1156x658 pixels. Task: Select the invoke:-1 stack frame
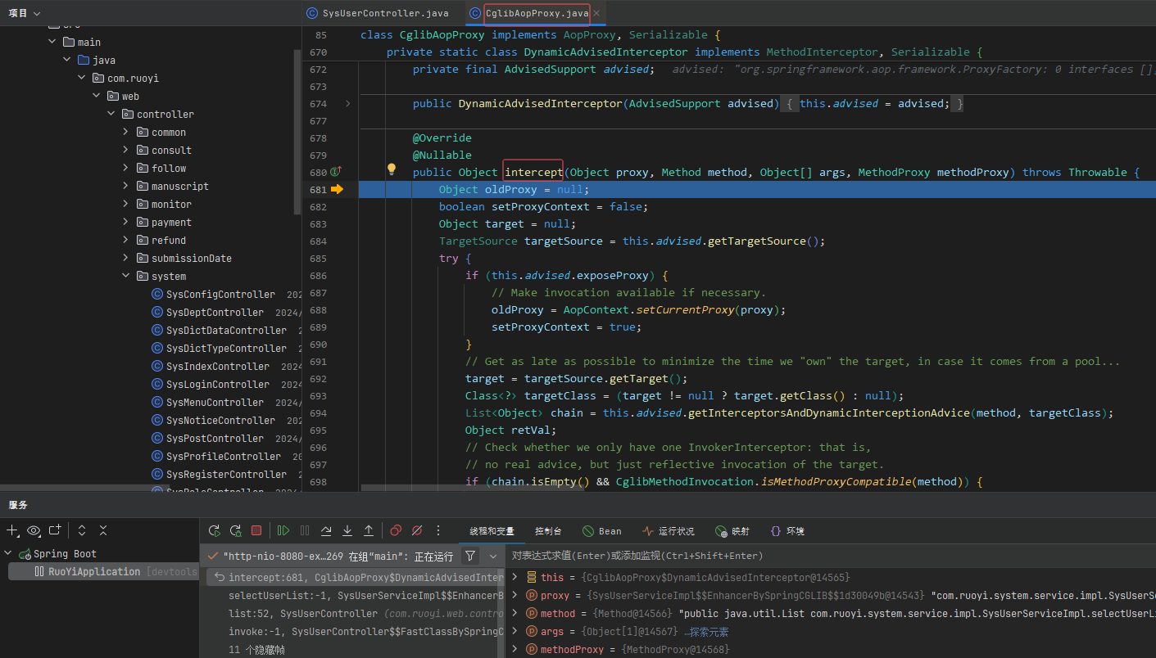click(x=355, y=631)
